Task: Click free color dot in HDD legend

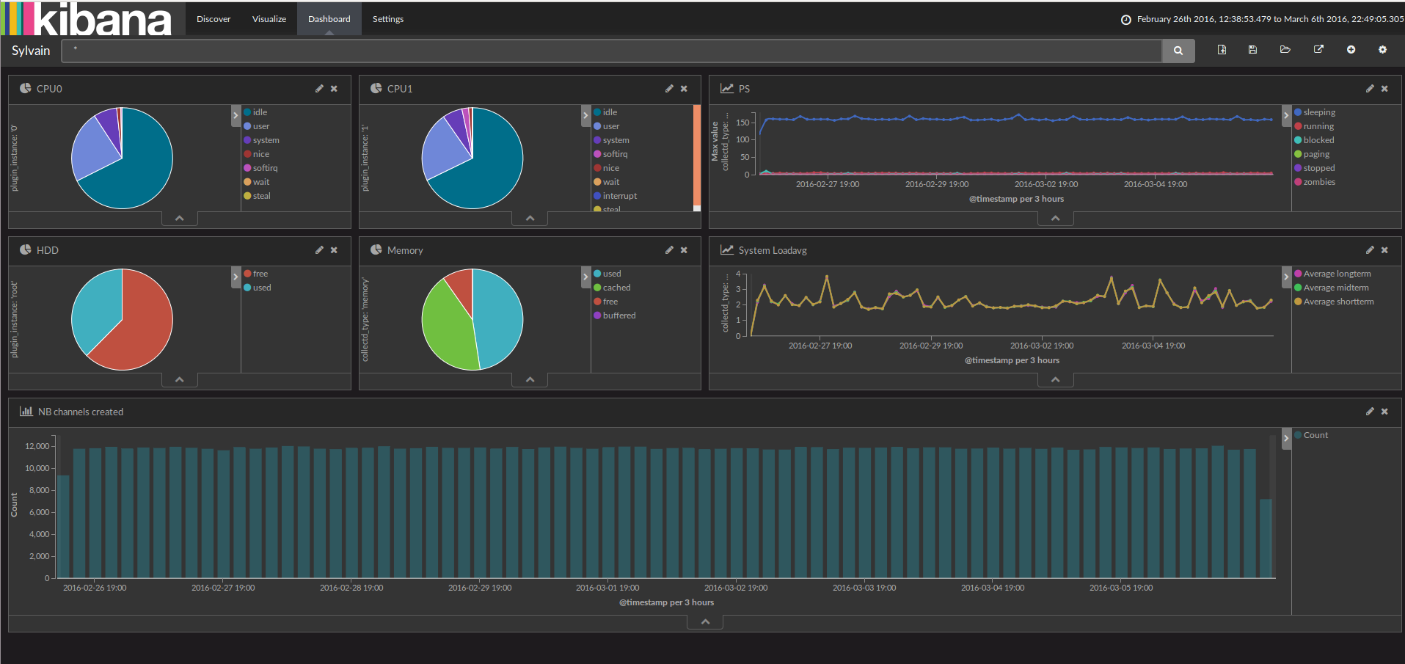Action: pyautogui.click(x=247, y=274)
